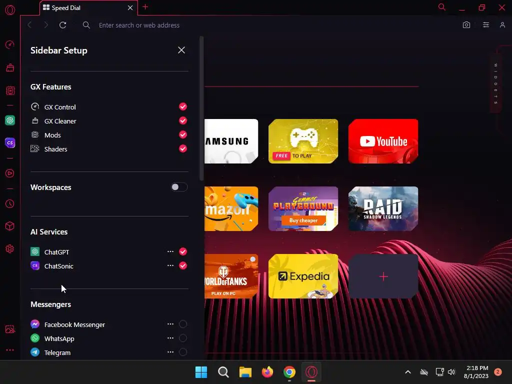Take a snapshot with camera icon

point(466,25)
